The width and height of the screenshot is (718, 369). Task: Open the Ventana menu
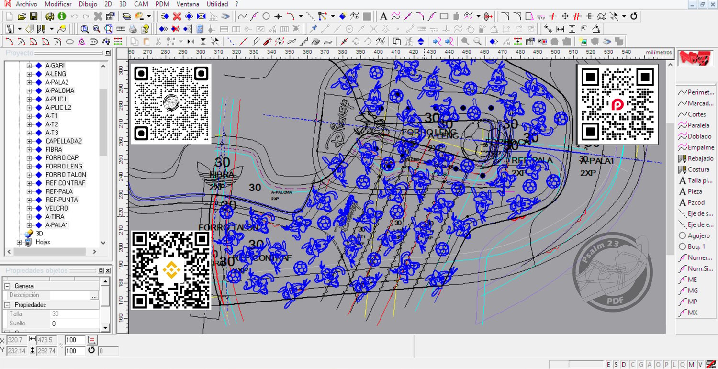click(x=188, y=4)
